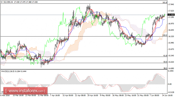Click the 61.8 Fibonacci level label
The width and height of the screenshot is (175, 97).
pyautogui.click(x=165, y=55)
